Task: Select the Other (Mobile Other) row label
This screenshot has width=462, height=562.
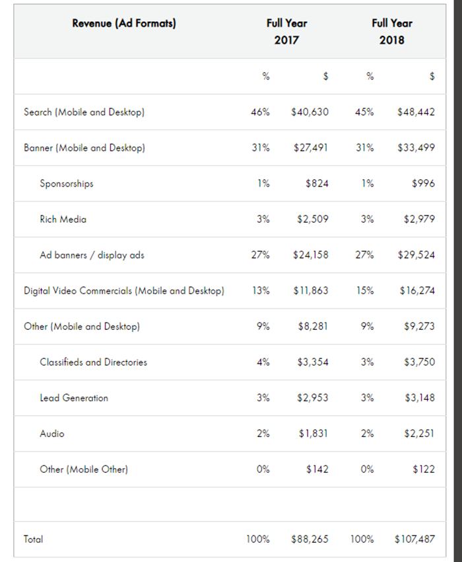Action: pos(84,469)
